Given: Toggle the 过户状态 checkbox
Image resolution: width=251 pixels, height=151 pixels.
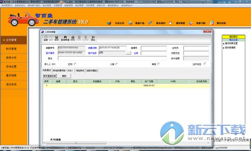Looking at the screenshot, I should [x=205, y=64].
